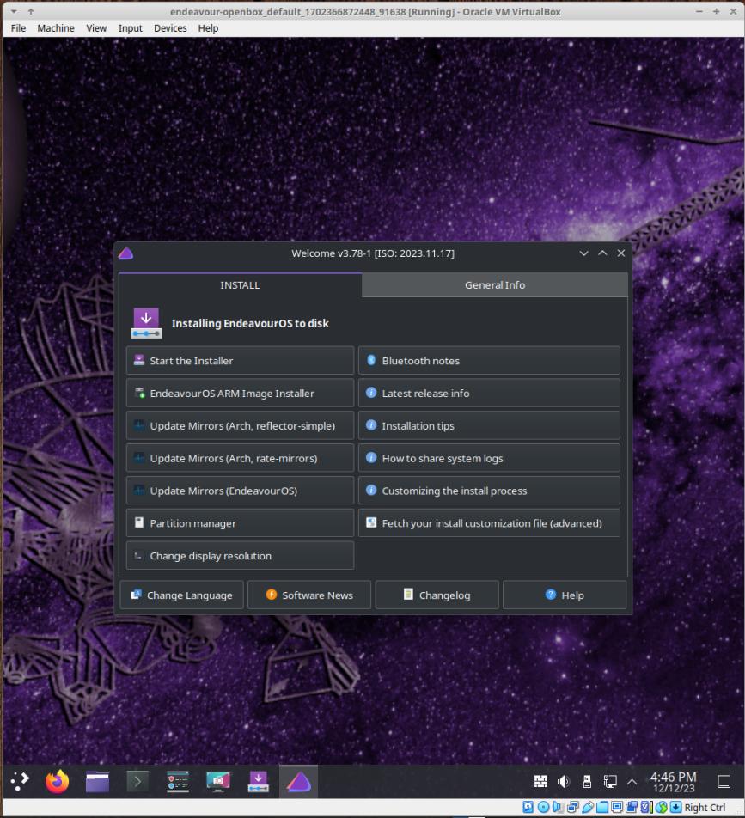The width and height of the screenshot is (745, 818).
Task: Click VirtualBox display status icon
Action: pyautogui.click(x=617, y=807)
